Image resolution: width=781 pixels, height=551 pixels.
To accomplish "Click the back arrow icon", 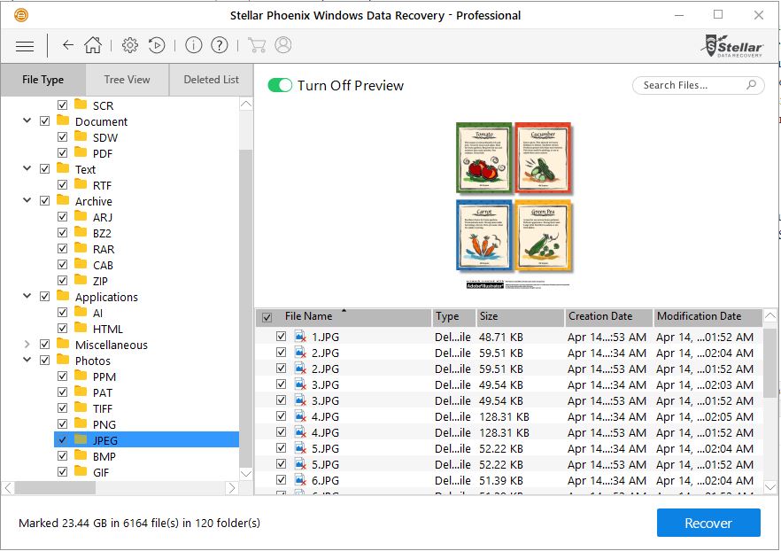I will tap(68, 45).
